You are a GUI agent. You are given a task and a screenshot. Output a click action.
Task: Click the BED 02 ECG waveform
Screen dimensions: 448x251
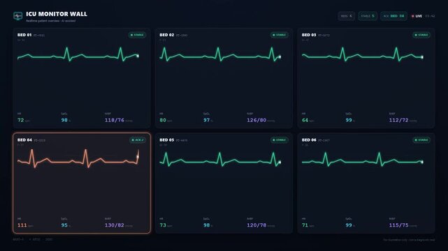click(x=220, y=54)
